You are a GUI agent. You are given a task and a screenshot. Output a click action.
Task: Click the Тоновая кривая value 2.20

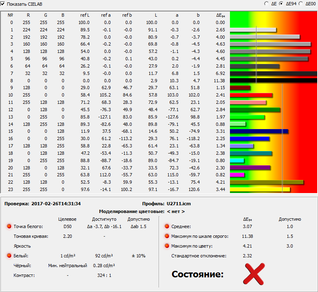click(x=68, y=236)
